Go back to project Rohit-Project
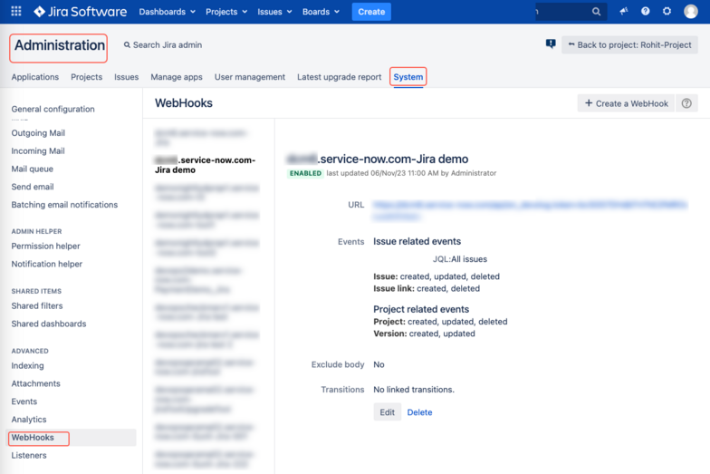 630,45
